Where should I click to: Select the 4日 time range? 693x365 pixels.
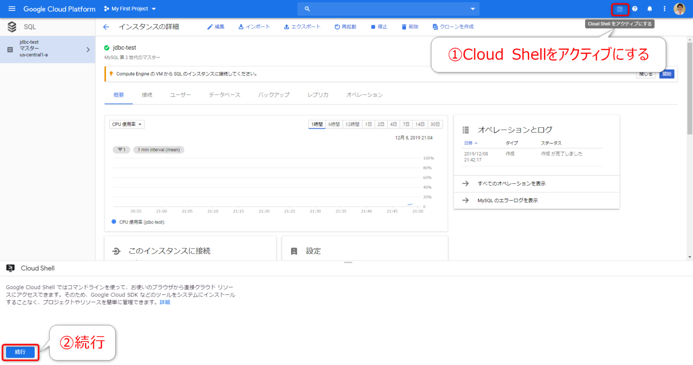tap(394, 124)
